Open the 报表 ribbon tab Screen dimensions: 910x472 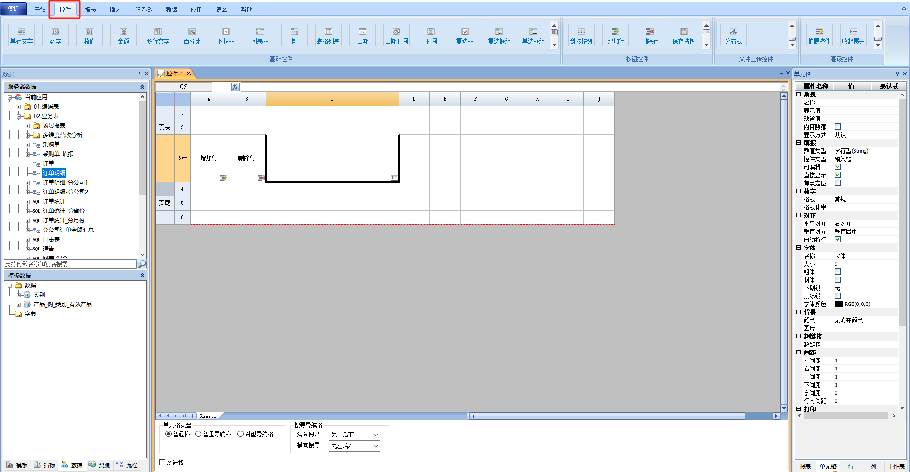coord(90,9)
